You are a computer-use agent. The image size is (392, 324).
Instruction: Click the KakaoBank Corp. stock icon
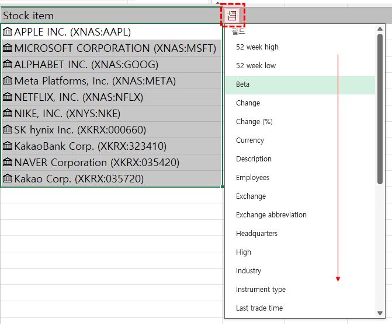(8, 146)
